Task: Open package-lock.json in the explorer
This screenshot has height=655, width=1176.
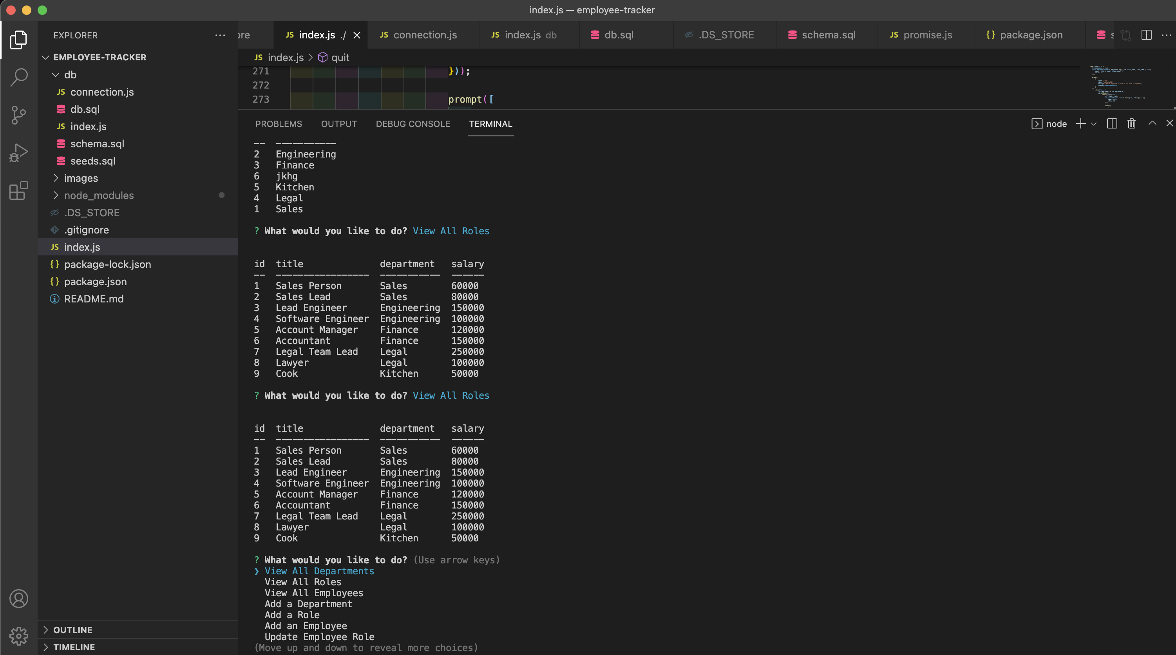Action: tap(138, 264)
